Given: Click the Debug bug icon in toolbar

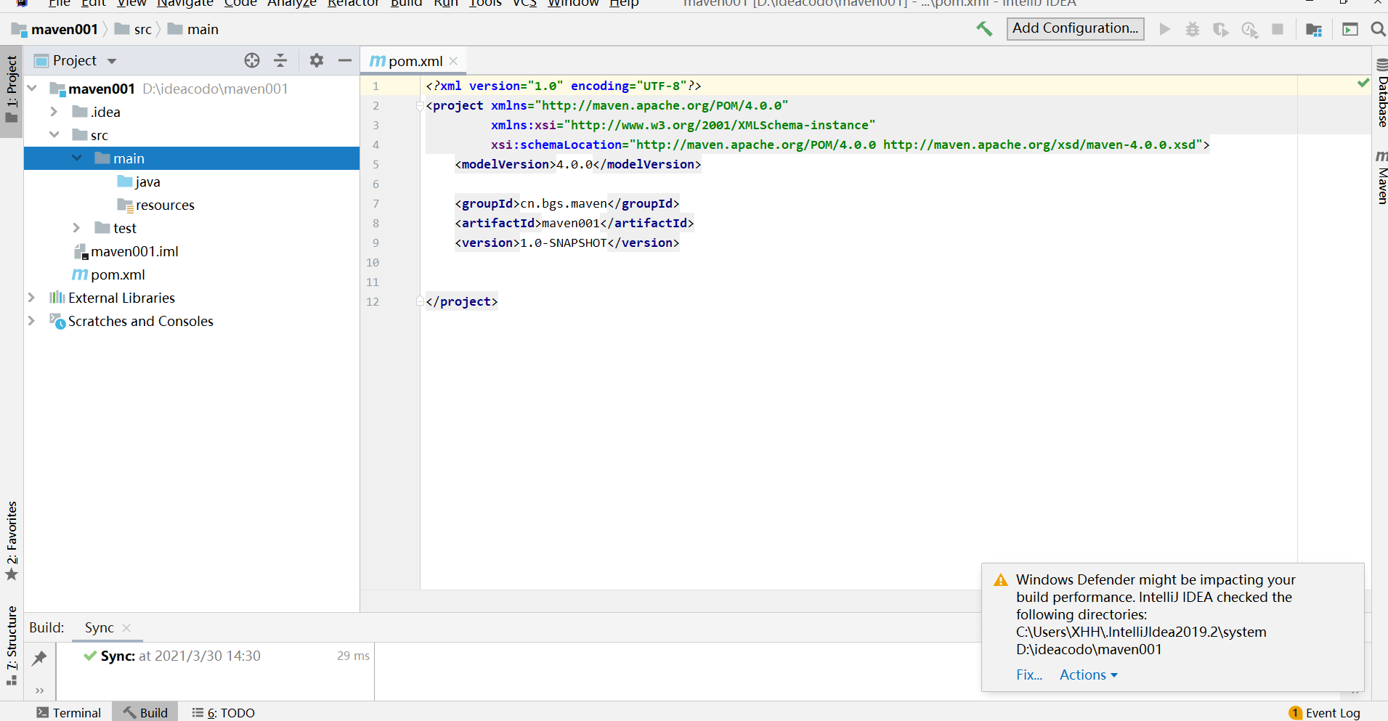Looking at the screenshot, I should pyautogui.click(x=1193, y=29).
